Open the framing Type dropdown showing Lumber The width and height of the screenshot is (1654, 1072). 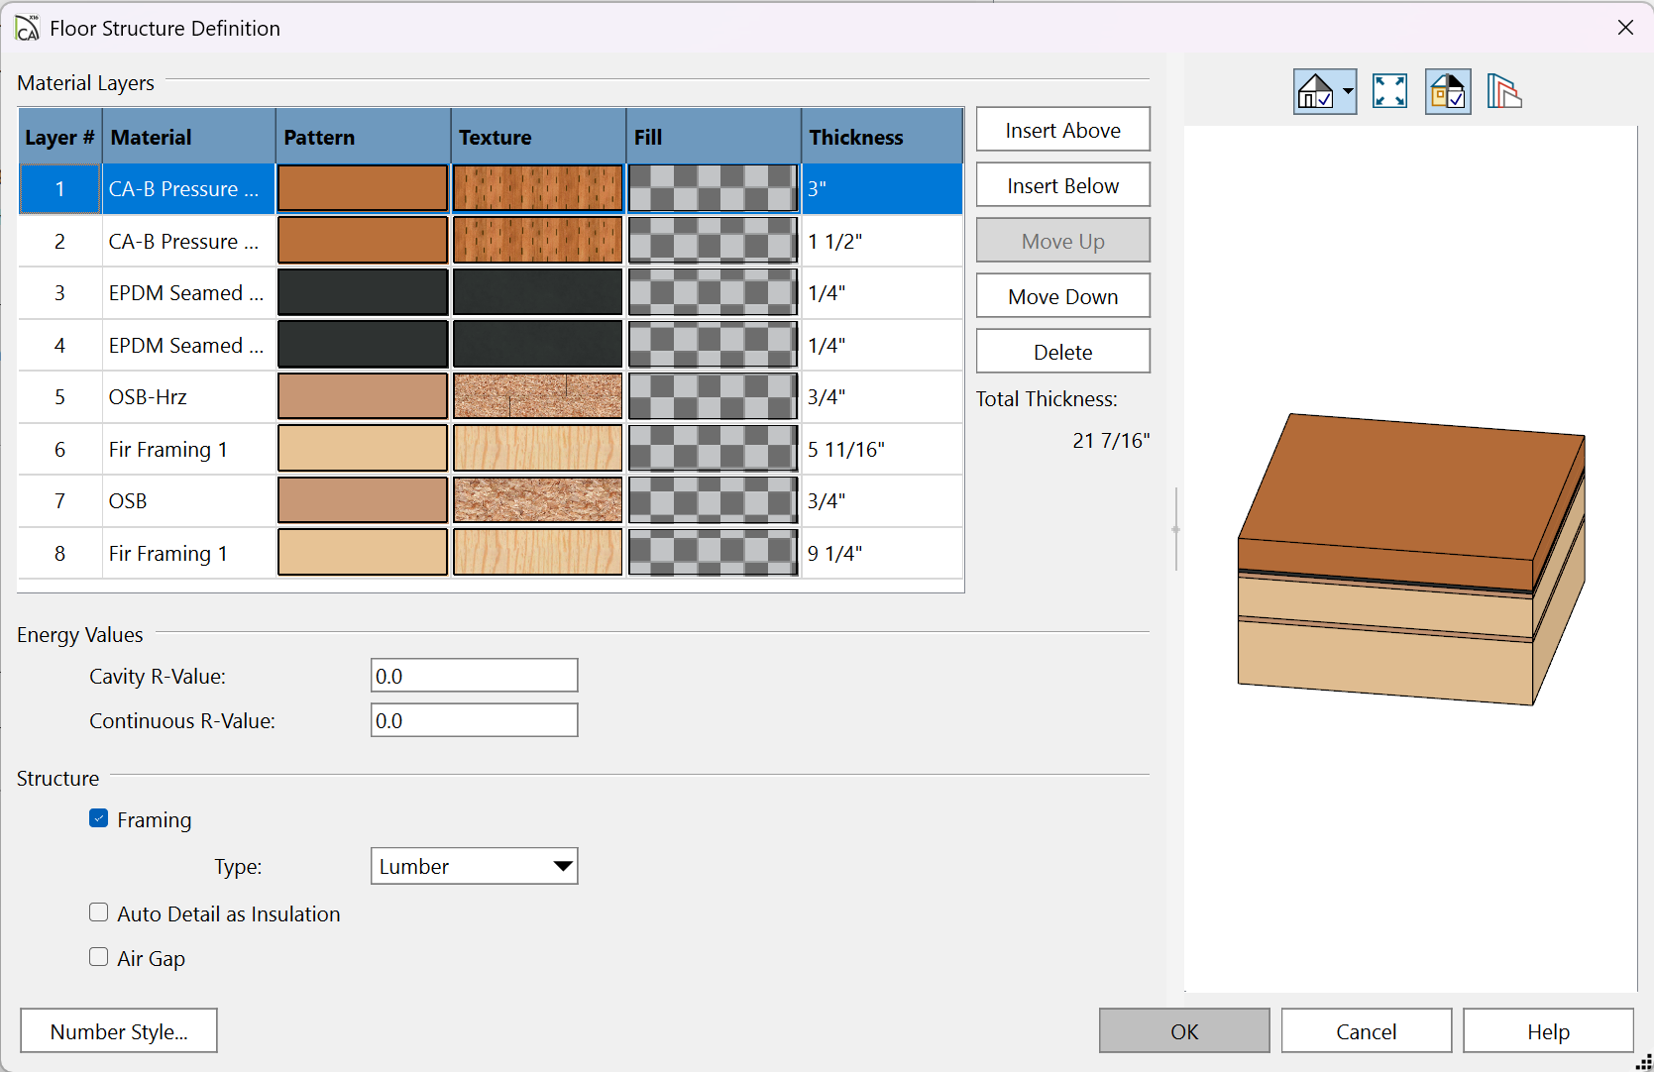474,866
